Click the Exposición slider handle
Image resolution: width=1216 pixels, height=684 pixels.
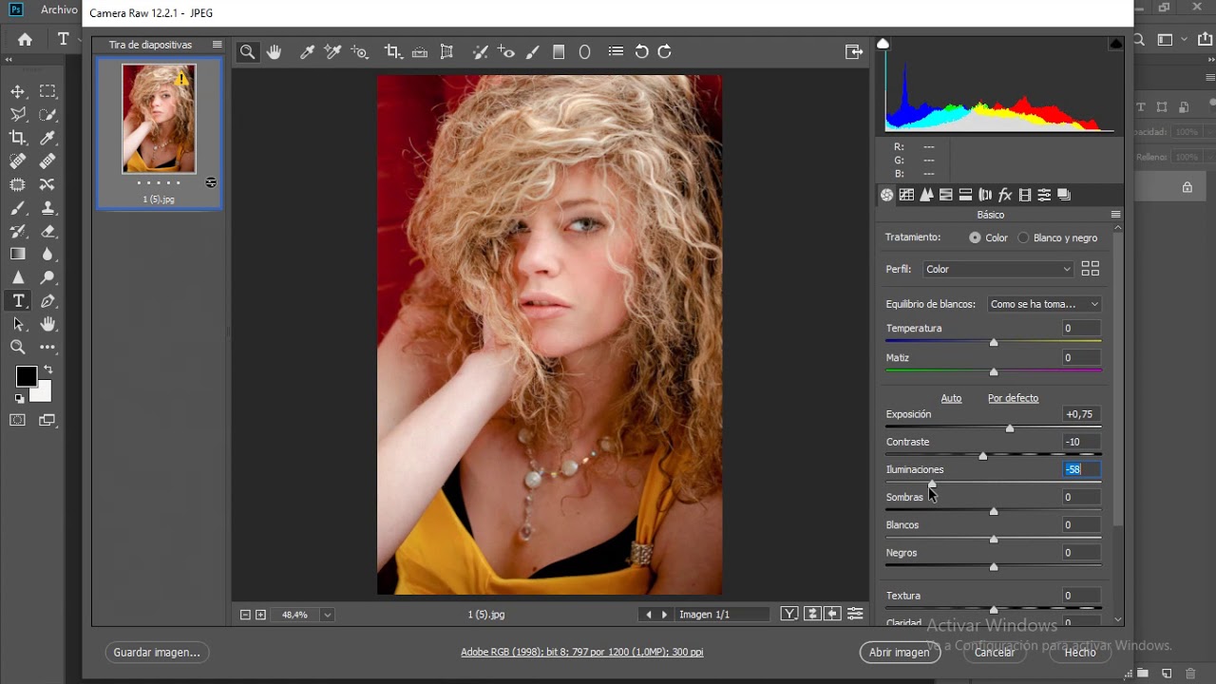pos(1010,428)
